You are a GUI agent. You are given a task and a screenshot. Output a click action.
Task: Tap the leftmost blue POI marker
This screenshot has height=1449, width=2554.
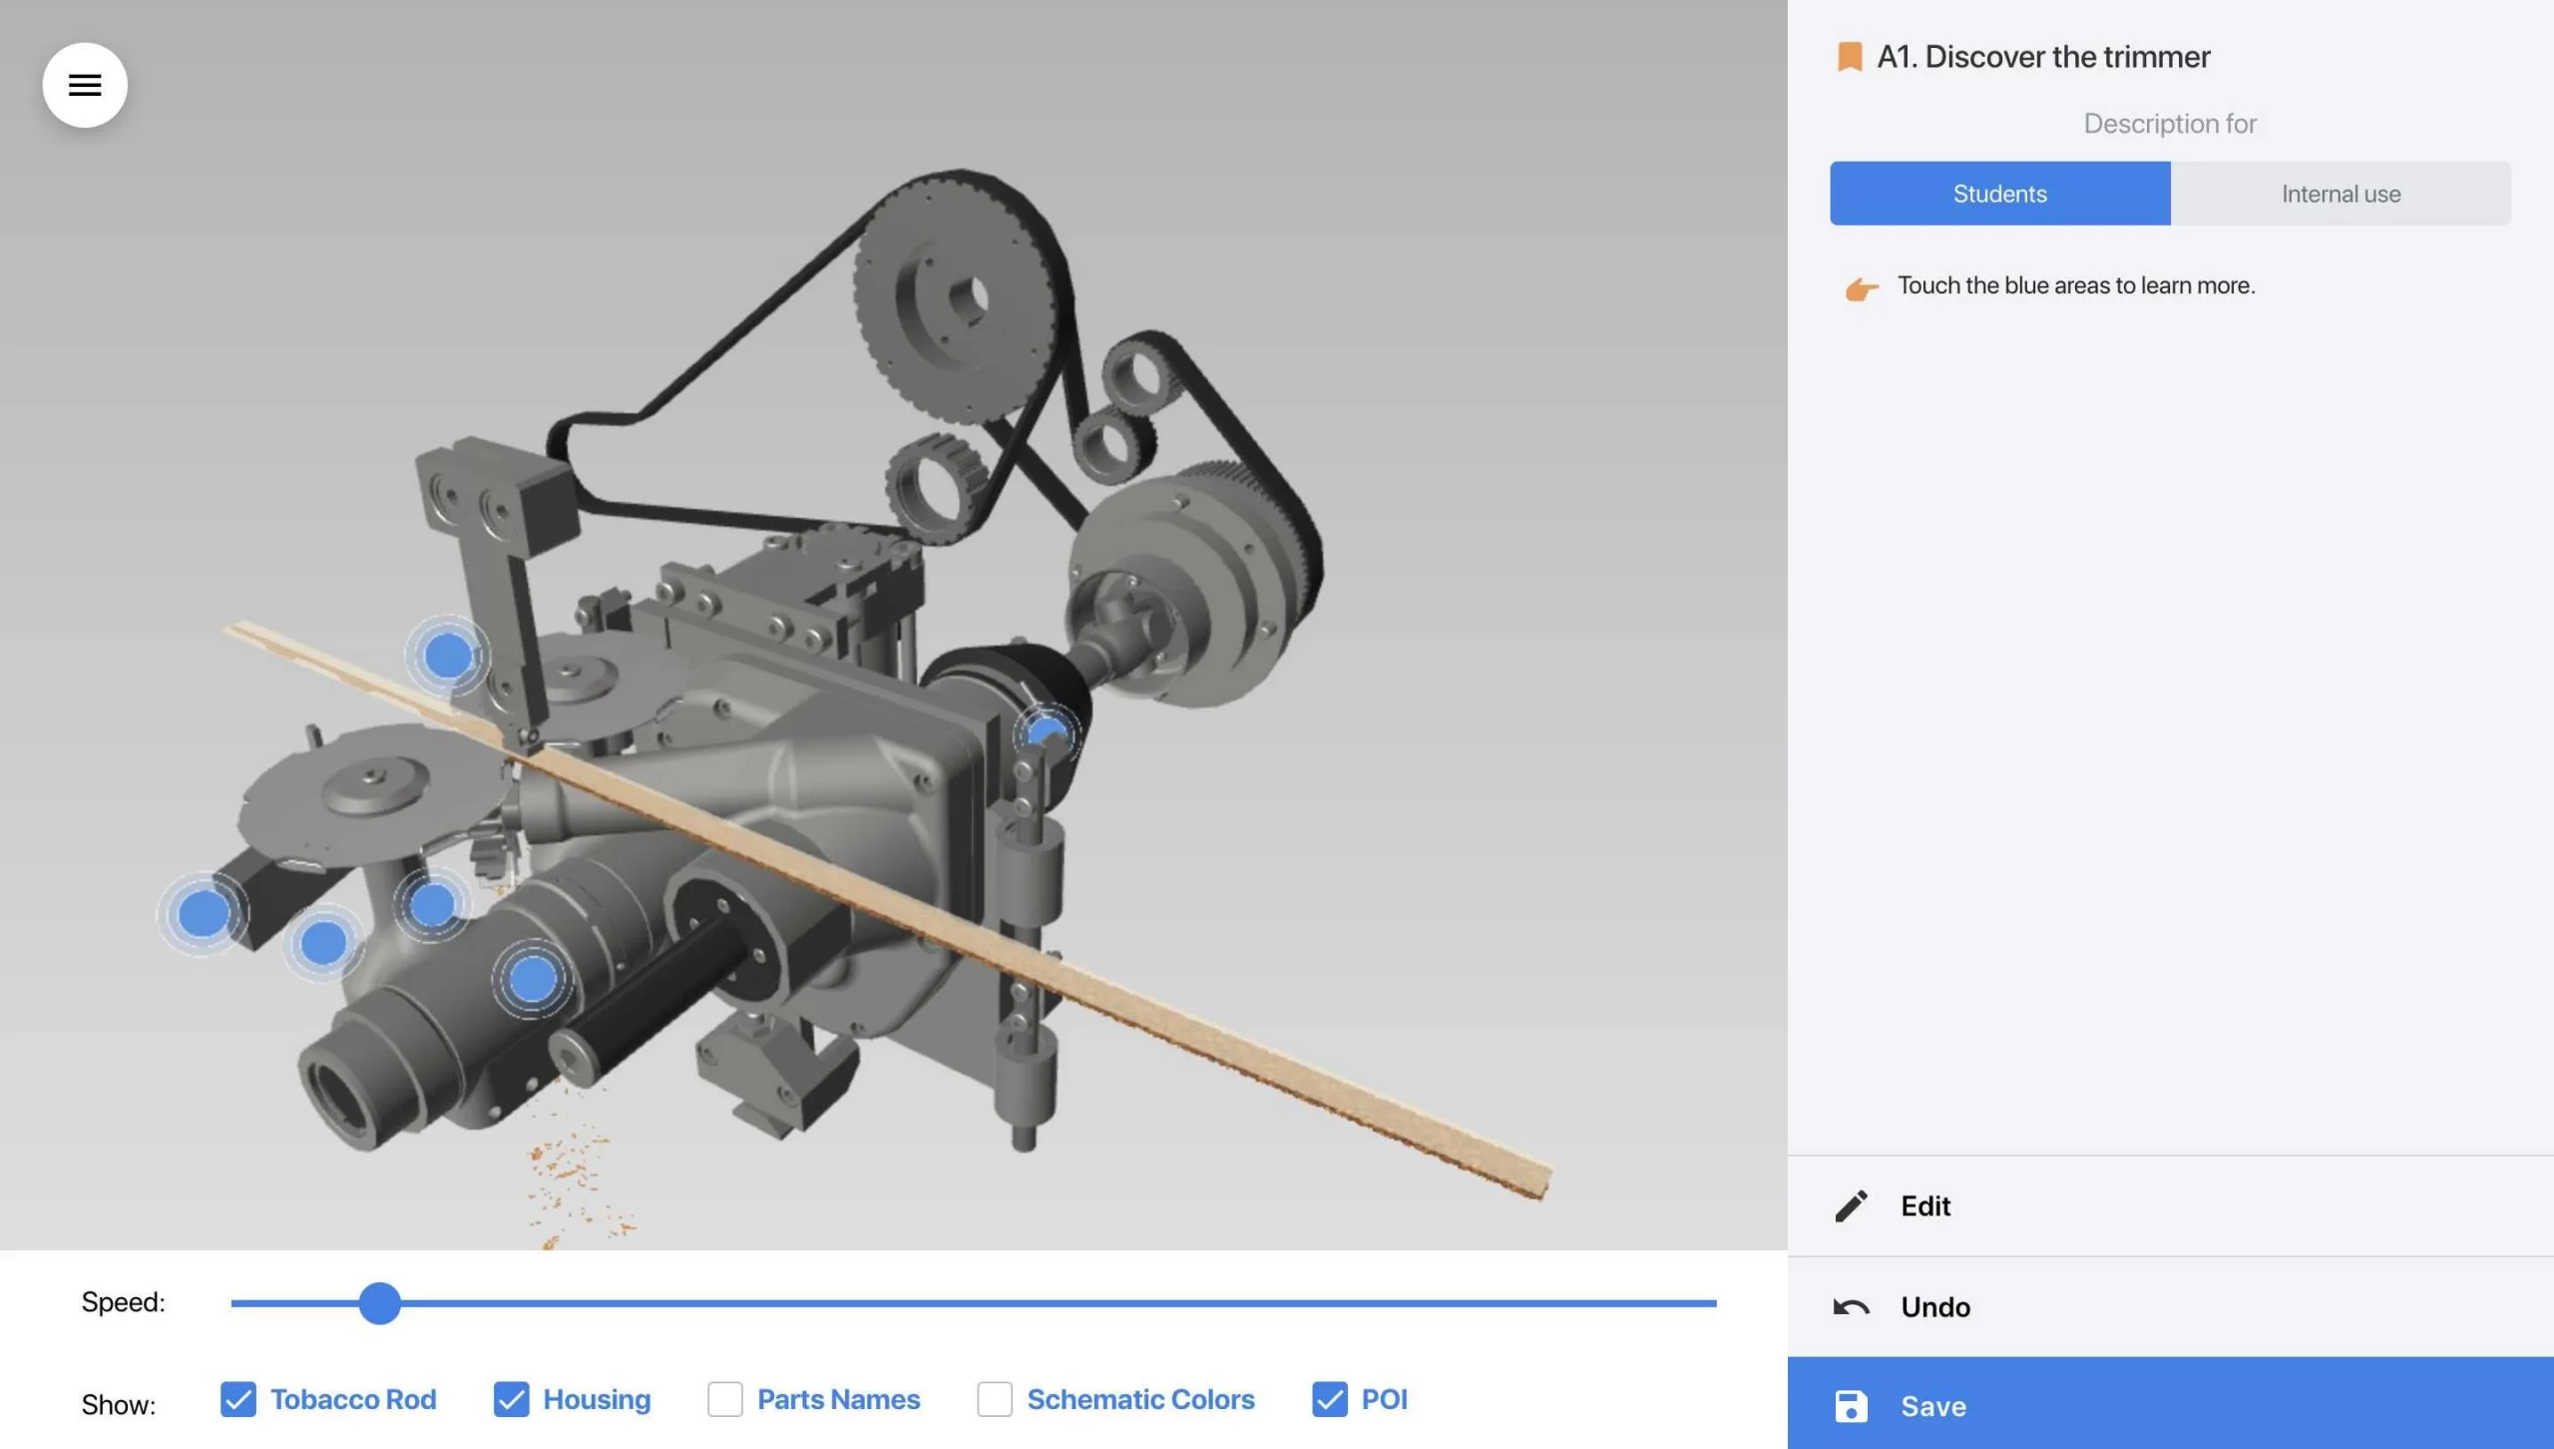pyautogui.click(x=203, y=913)
